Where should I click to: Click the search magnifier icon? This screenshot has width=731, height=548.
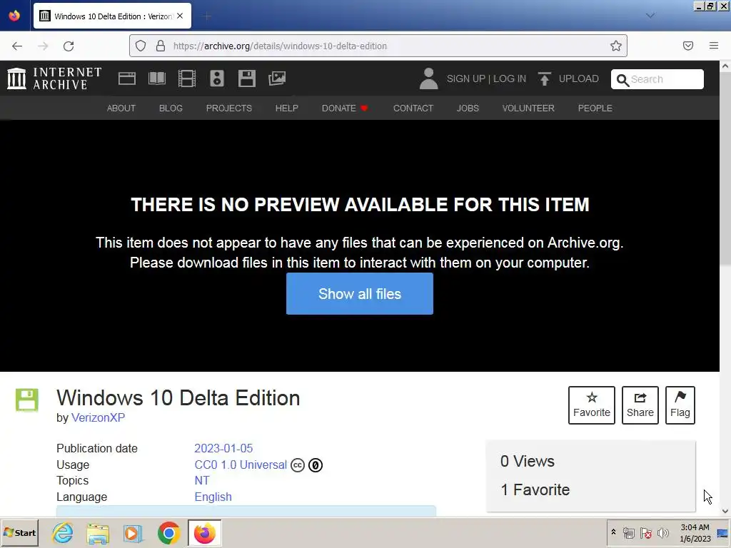coord(622,80)
